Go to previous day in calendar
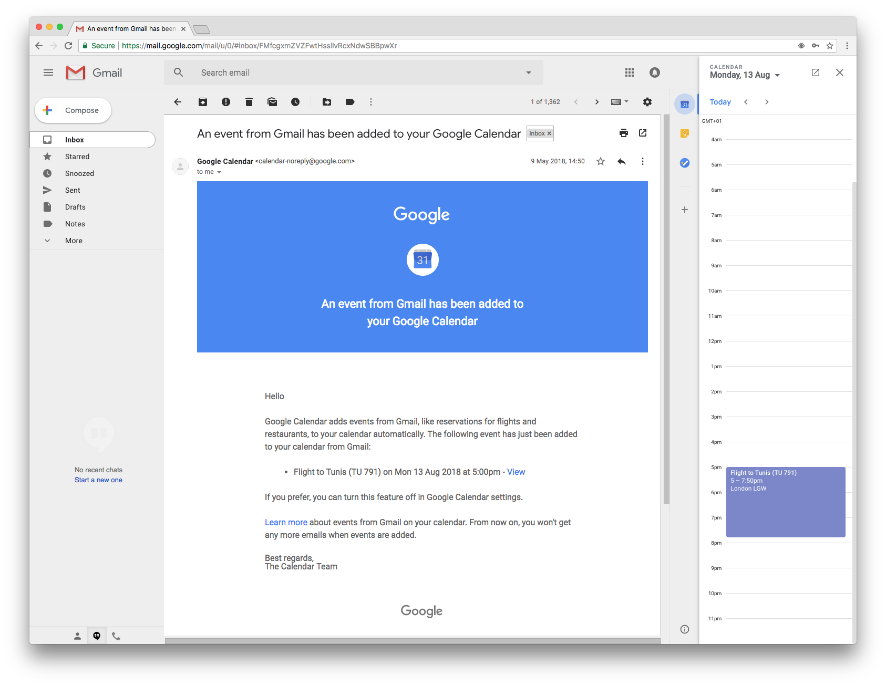886x686 pixels. 746,102
